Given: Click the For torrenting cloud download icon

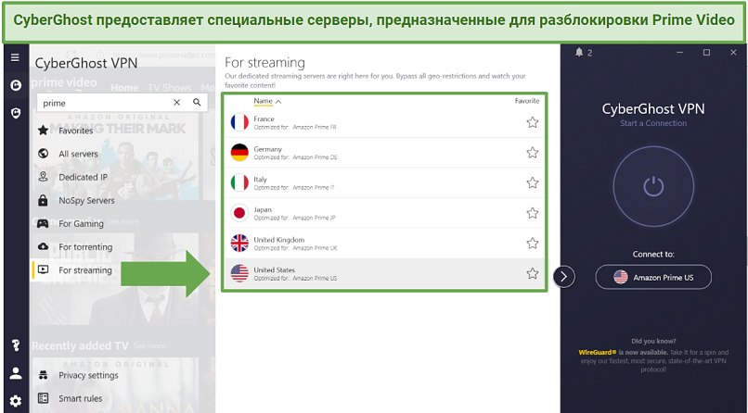Looking at the screenshot, I should click(x=43, y=246).
